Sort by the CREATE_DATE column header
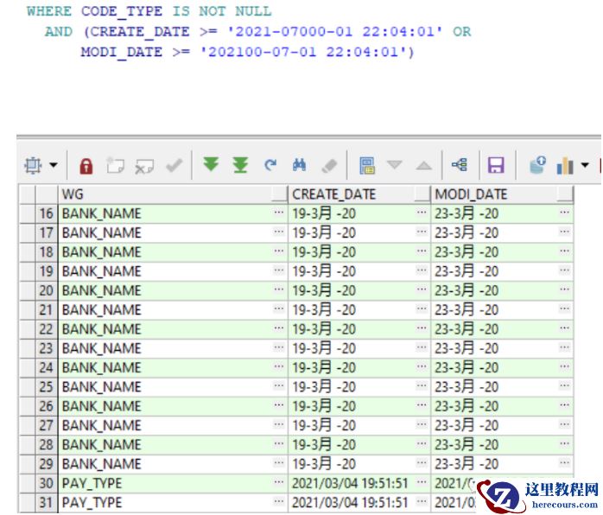Viewport: 603px width, 515px height. point(359,194)
